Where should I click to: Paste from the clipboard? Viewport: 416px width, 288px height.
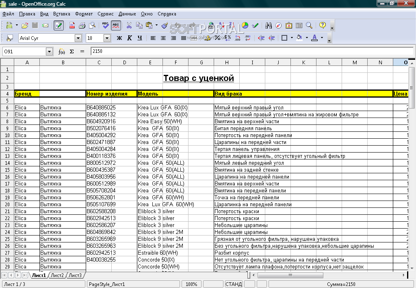click(149, 25)
